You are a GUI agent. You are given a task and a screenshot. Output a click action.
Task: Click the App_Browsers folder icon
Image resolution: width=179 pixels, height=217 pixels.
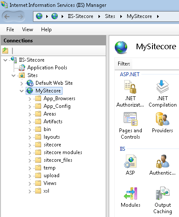pyautogui.click(x=38, y=98)
